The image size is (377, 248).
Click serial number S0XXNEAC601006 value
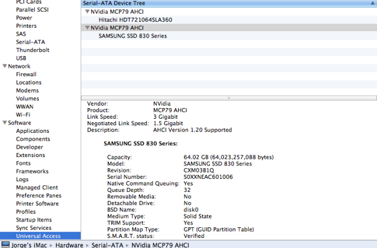click(x=208, y=177)
